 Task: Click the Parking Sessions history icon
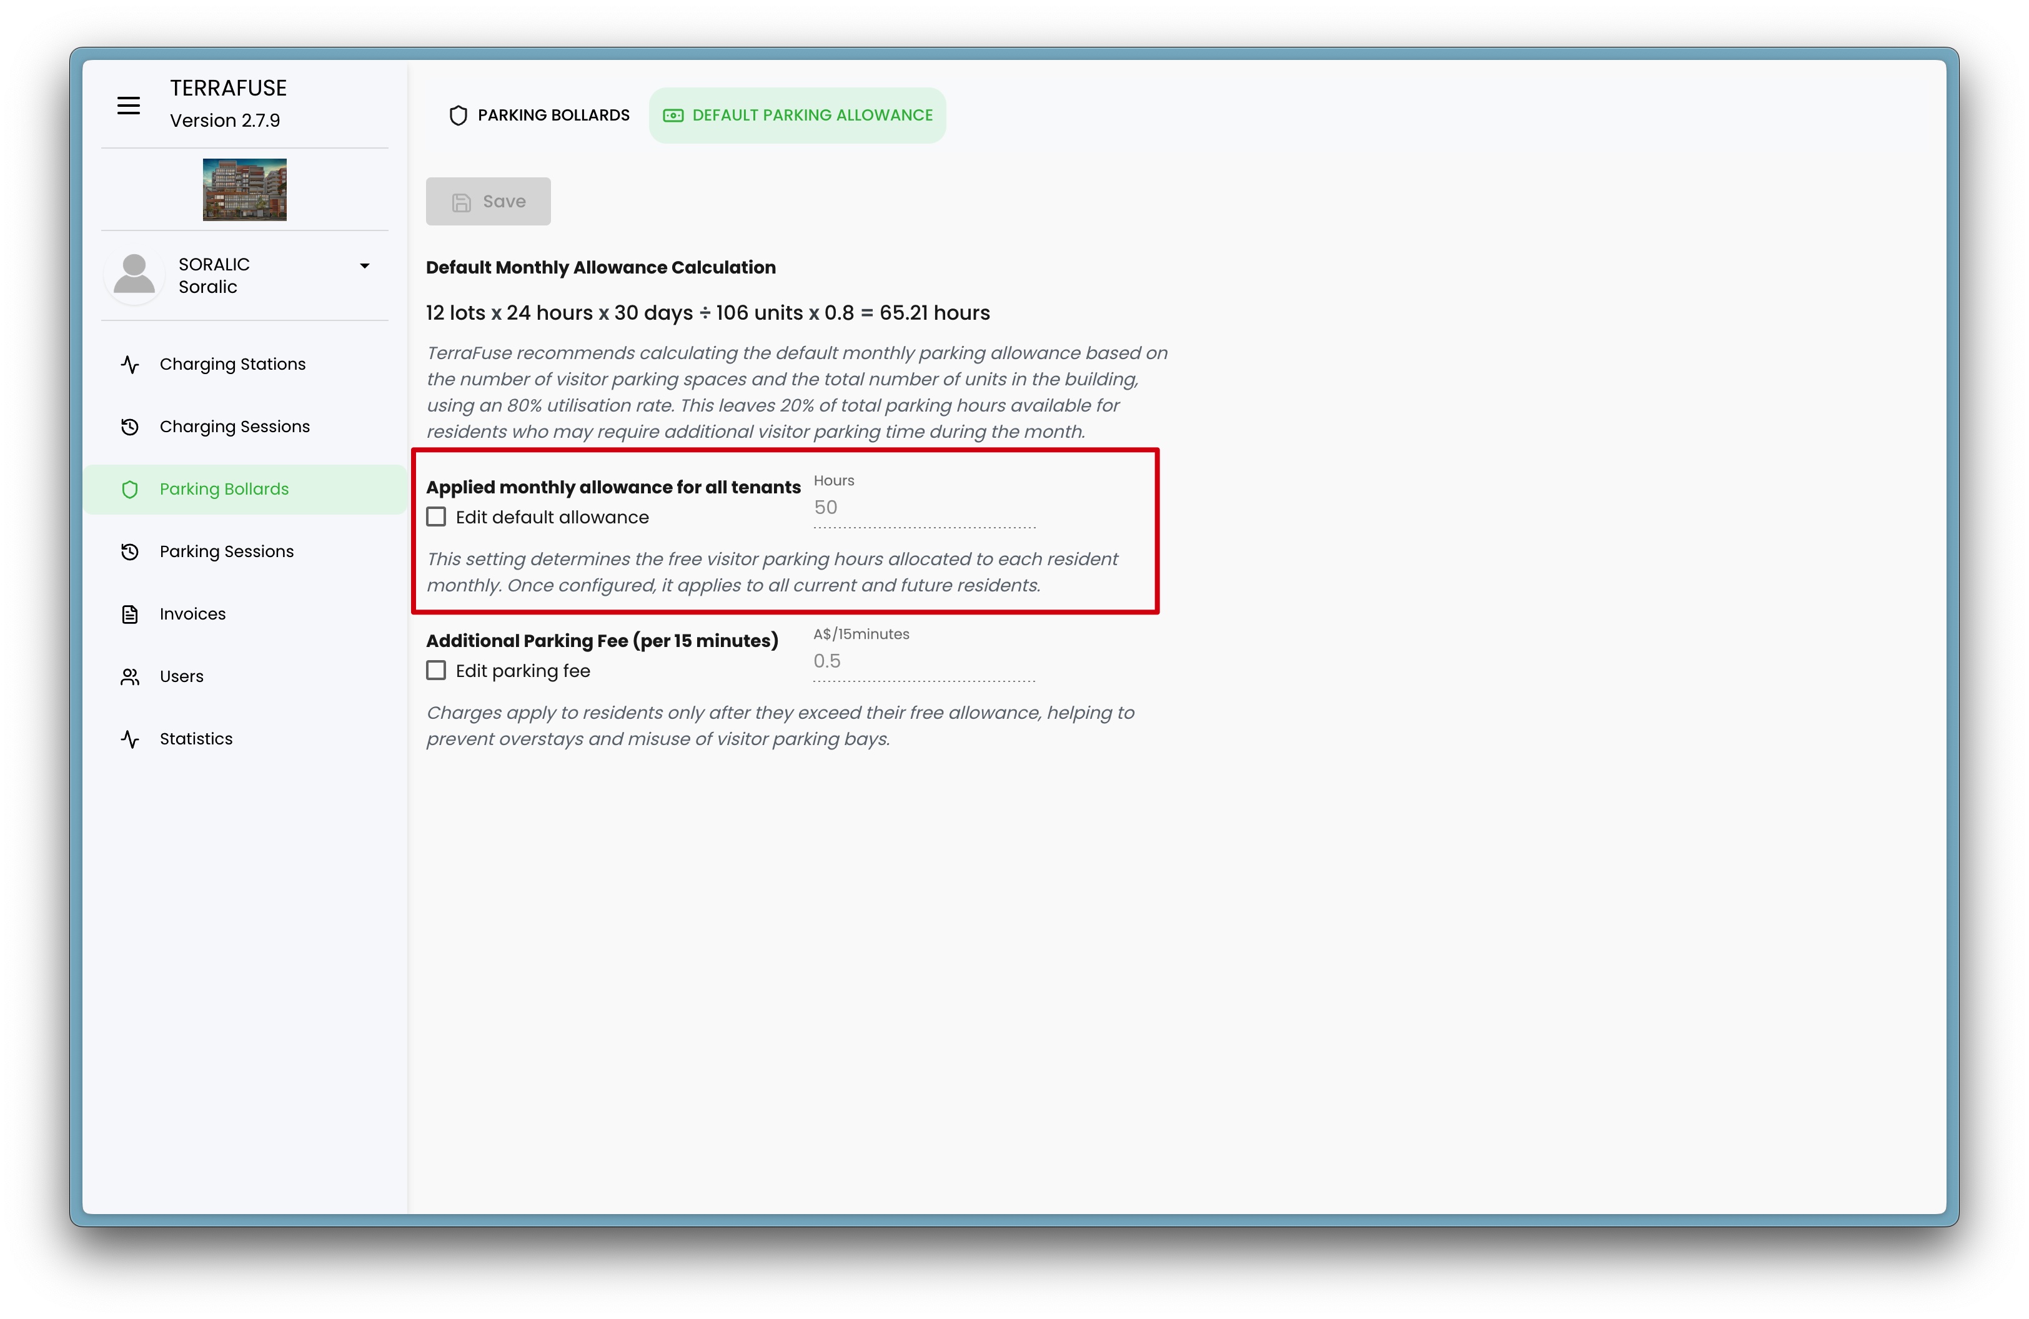pos(129,552)
